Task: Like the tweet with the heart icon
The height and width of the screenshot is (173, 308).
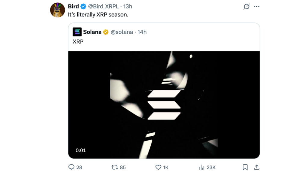Action: [158, 167]
